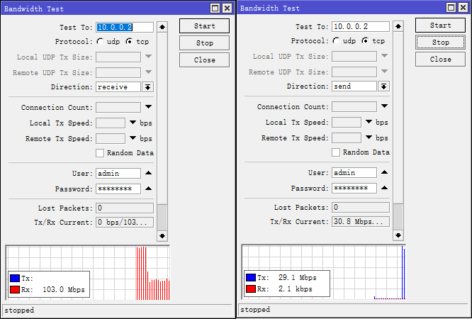Maximize the left Bandwidth Test window
Image resolution: width=472 pixels, height=319 pixels.
pos(215,8)
